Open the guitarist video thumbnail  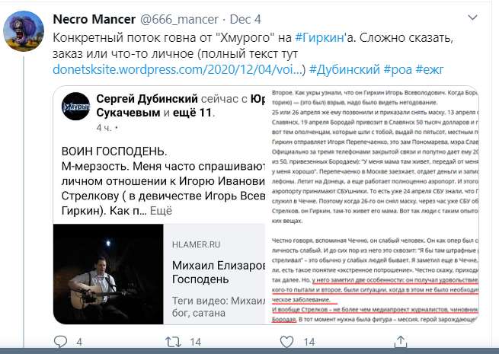(x=108, y=274)
